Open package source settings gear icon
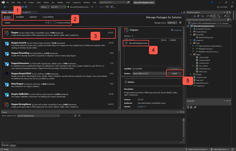This screenshot has width=236, height=151. point(180,22)
